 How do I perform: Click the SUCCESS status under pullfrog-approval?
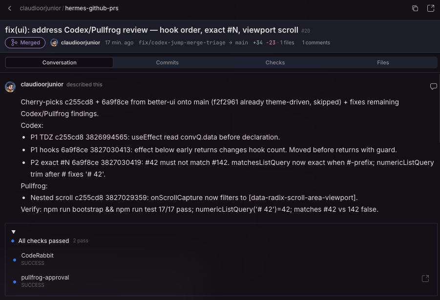pyautogui.click(x=33, y=285)
